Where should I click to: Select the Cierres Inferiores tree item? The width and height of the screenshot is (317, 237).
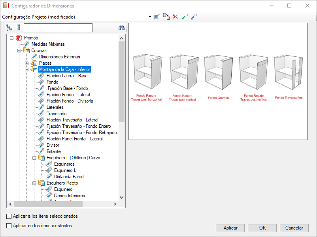tap(69, 196)
